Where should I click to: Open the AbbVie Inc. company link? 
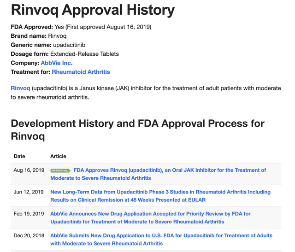point(56,63)
